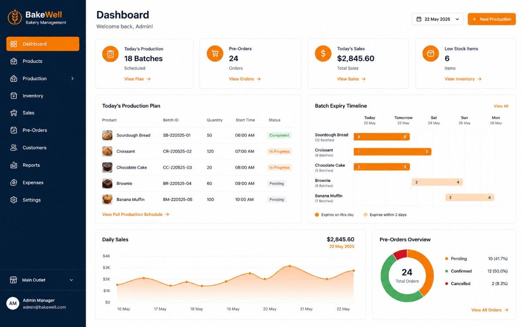Open the Main Outlet dropdown chevron
The image size is (522, 327).
pos(71,280)
